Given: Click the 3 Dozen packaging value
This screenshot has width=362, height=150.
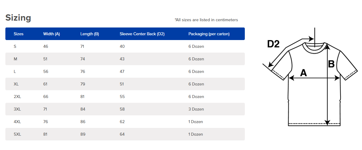Looking at the screenshot, I should [196, 109].
